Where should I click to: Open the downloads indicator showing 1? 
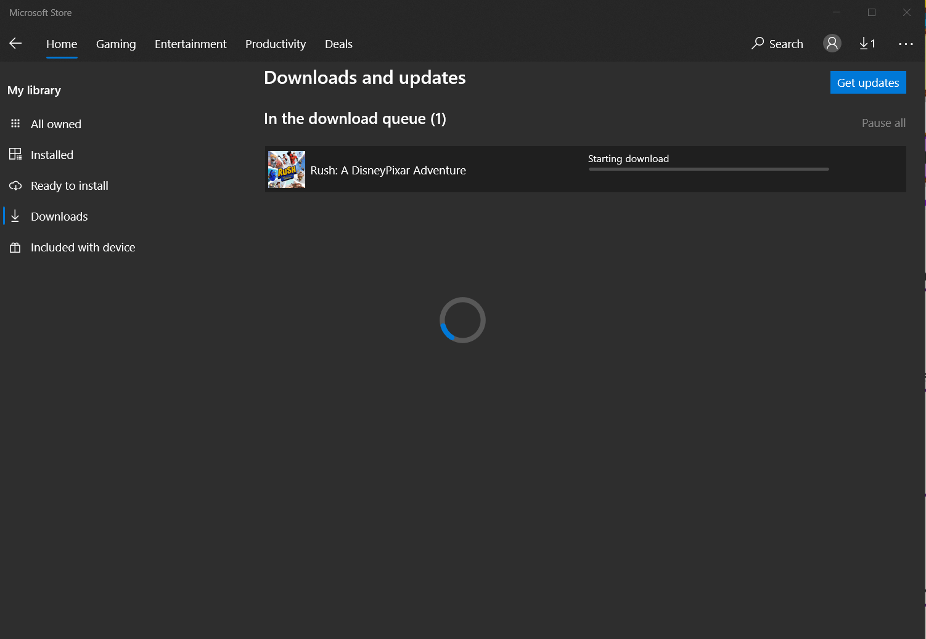tap(867, 43)
